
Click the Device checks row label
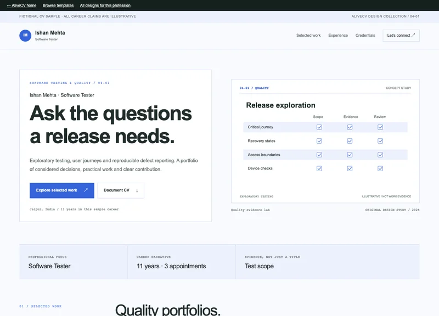[x=260, y=168]
